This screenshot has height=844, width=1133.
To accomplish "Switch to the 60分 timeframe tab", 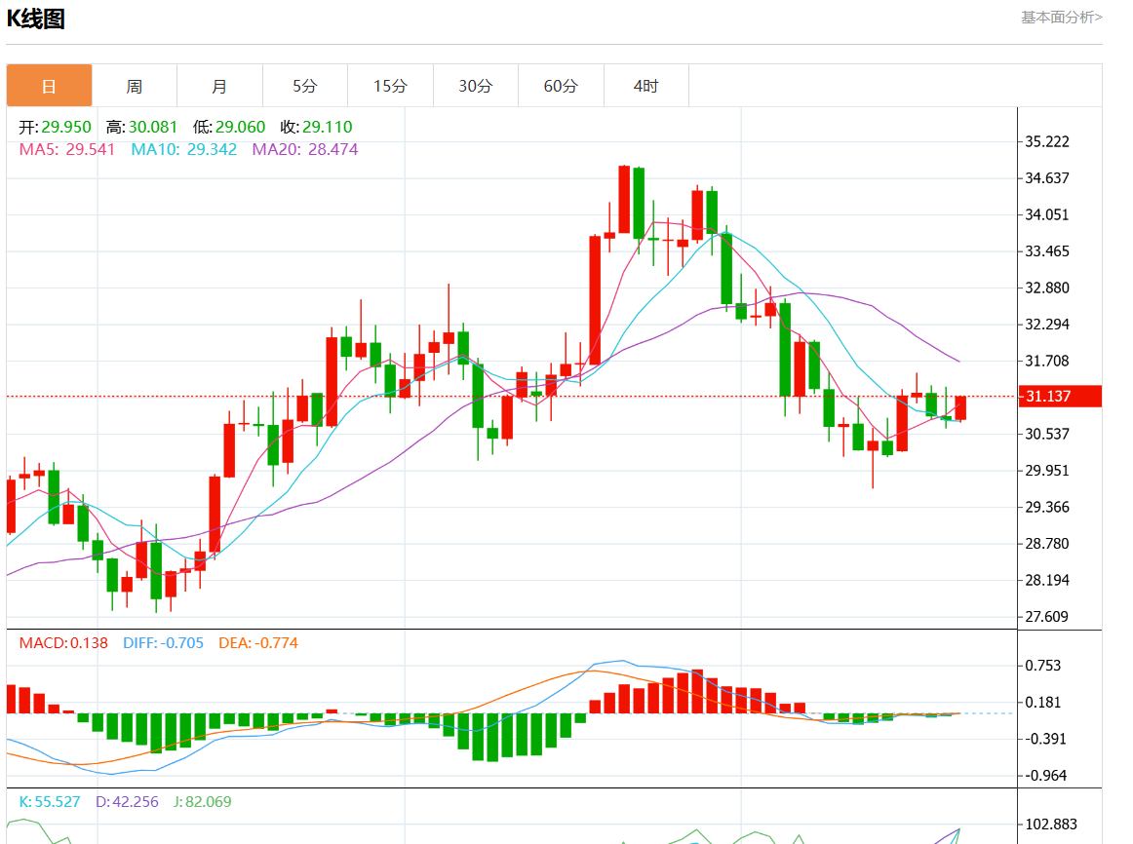I will pyautogui.click(x=561, y=86).
